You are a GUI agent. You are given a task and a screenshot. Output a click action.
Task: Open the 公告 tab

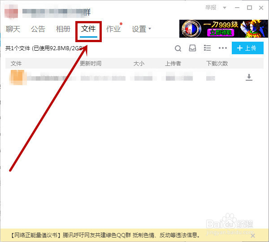pyautogui.click(x=38, y=29)
